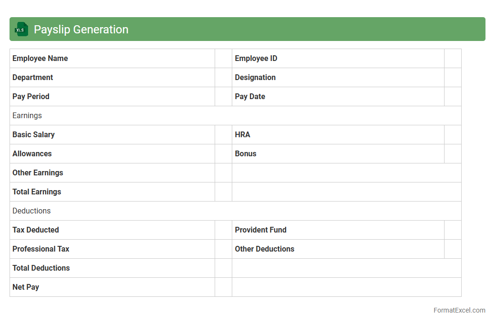Click the empty value cell beside Employee Name

tap(223, 59)
